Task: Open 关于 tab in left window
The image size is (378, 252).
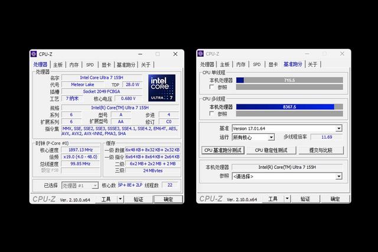Action: (x=146, y=64)
